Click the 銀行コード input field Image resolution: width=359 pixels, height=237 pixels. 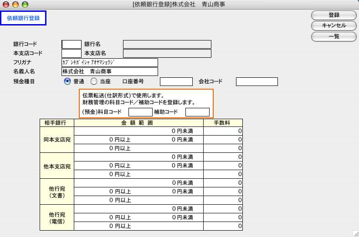coord(72,44)
